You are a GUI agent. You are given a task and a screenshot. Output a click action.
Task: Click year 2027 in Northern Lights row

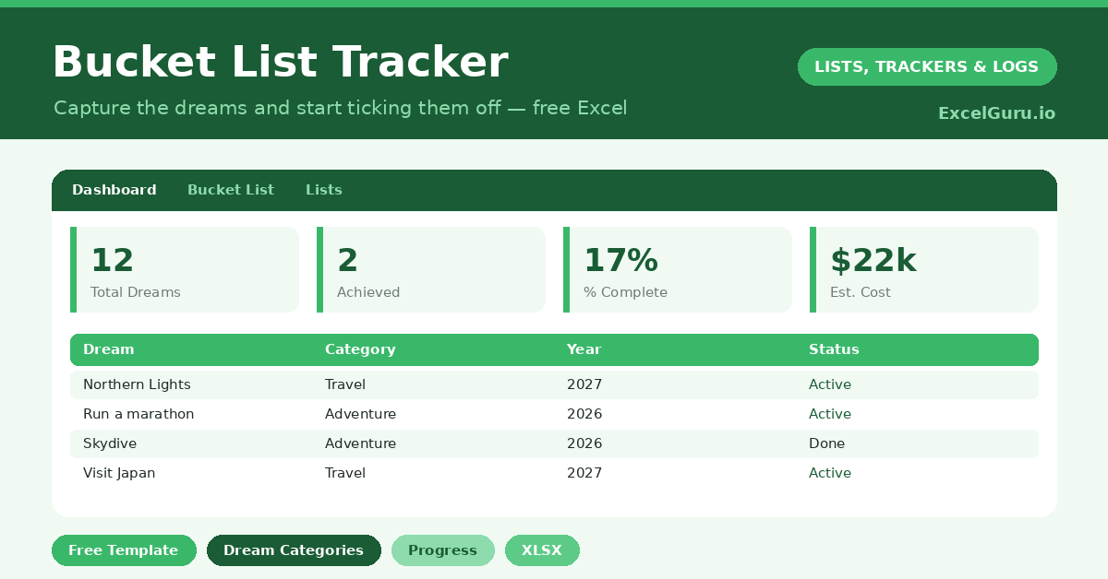(x=584, y=384)
